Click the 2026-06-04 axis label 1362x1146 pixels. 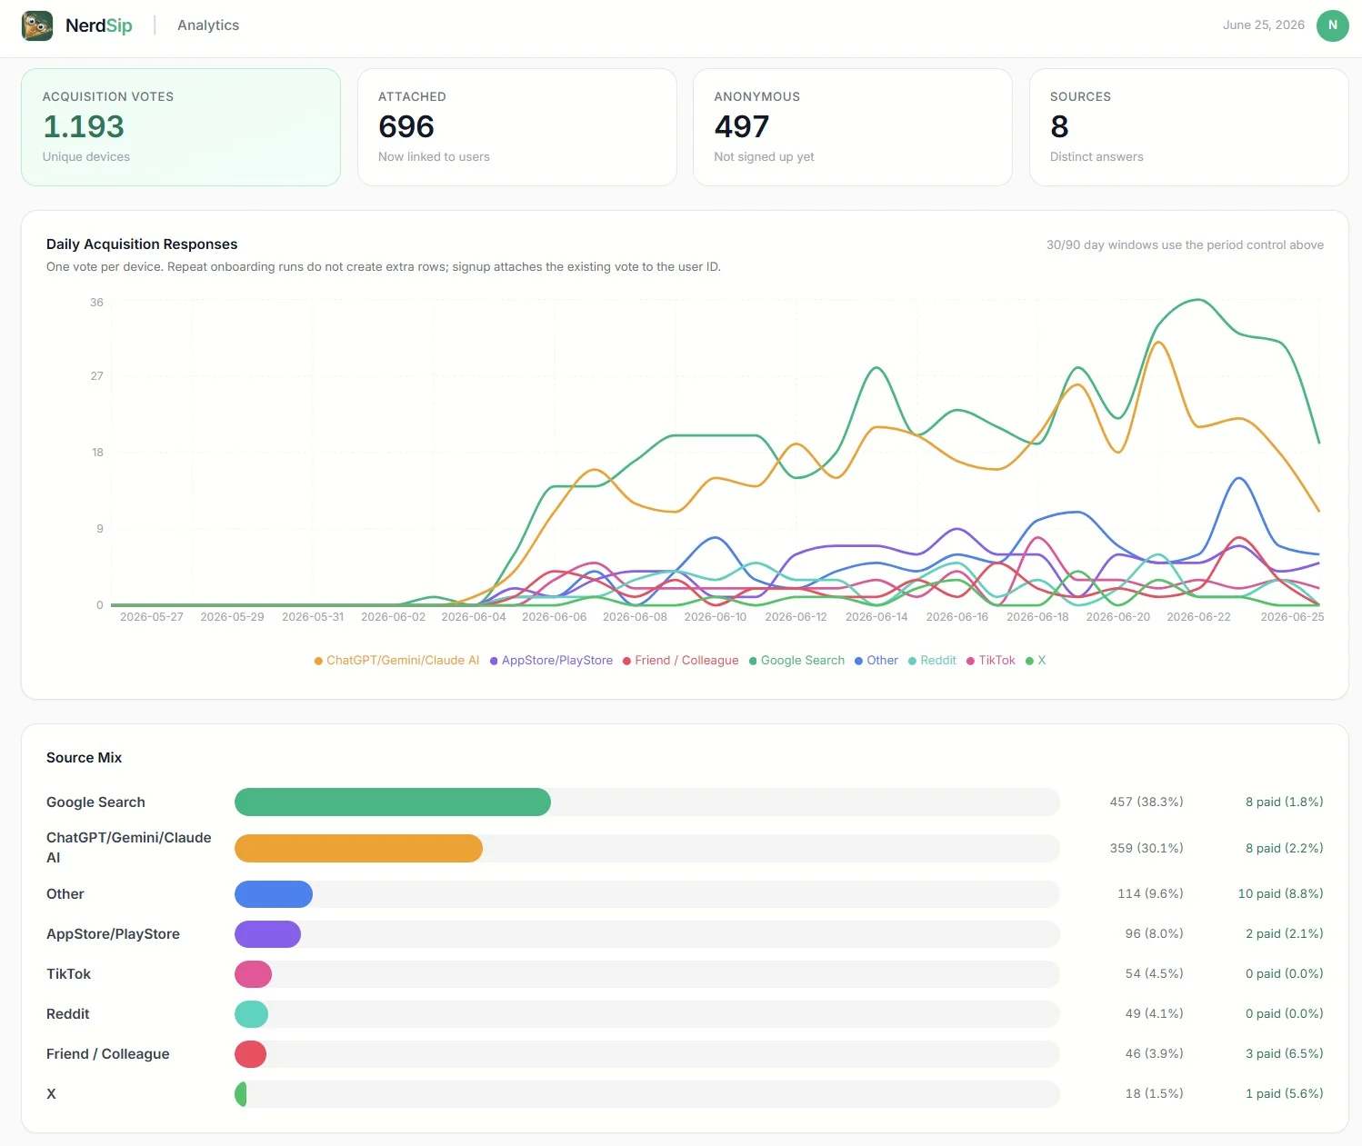point(474,617)
